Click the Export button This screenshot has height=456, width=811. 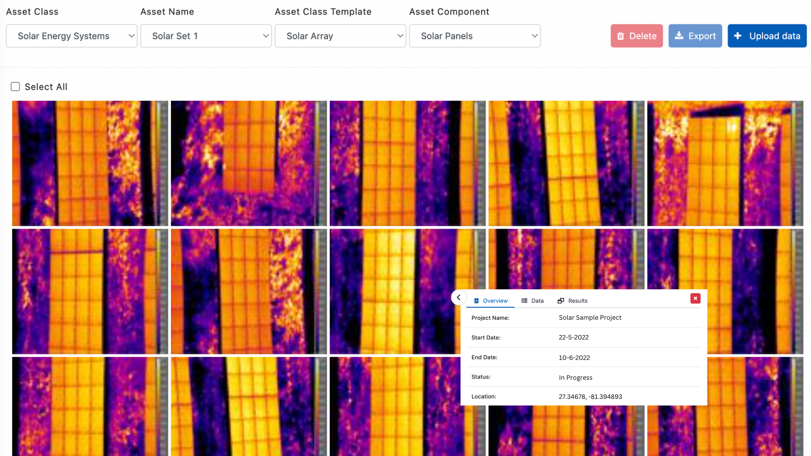[695, 36]
